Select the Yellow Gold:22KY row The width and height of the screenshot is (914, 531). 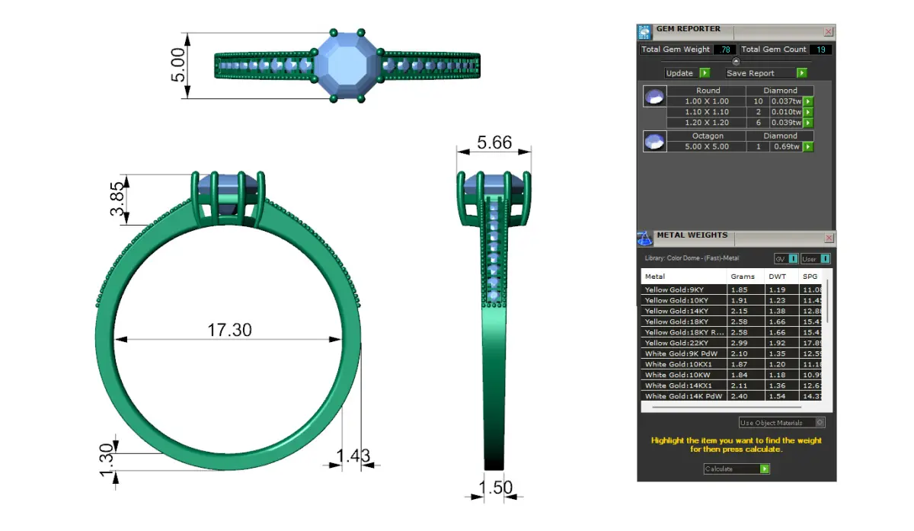tap(733, 343)
